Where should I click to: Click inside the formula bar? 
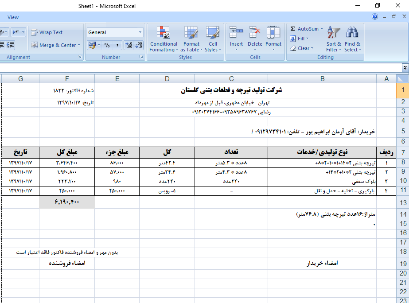click(x=200, y=68)
